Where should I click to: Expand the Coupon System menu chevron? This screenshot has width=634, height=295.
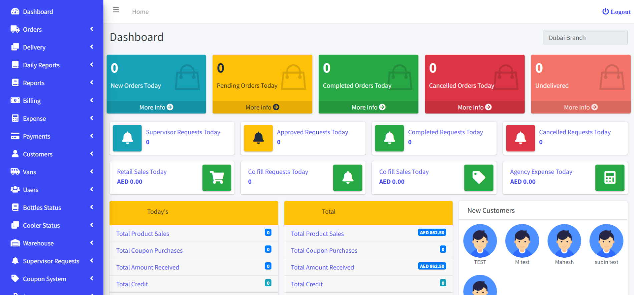pos(92,278)
